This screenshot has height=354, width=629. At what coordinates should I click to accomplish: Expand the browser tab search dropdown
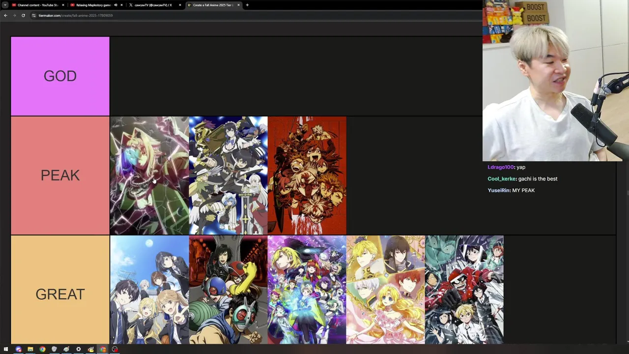[5, 5]
